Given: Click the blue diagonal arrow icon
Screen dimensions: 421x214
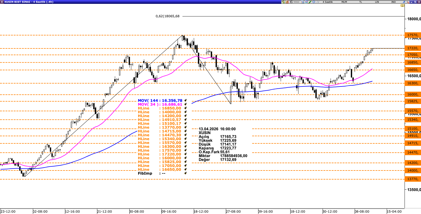Looking at the screenshot, I should pos(404,2).
